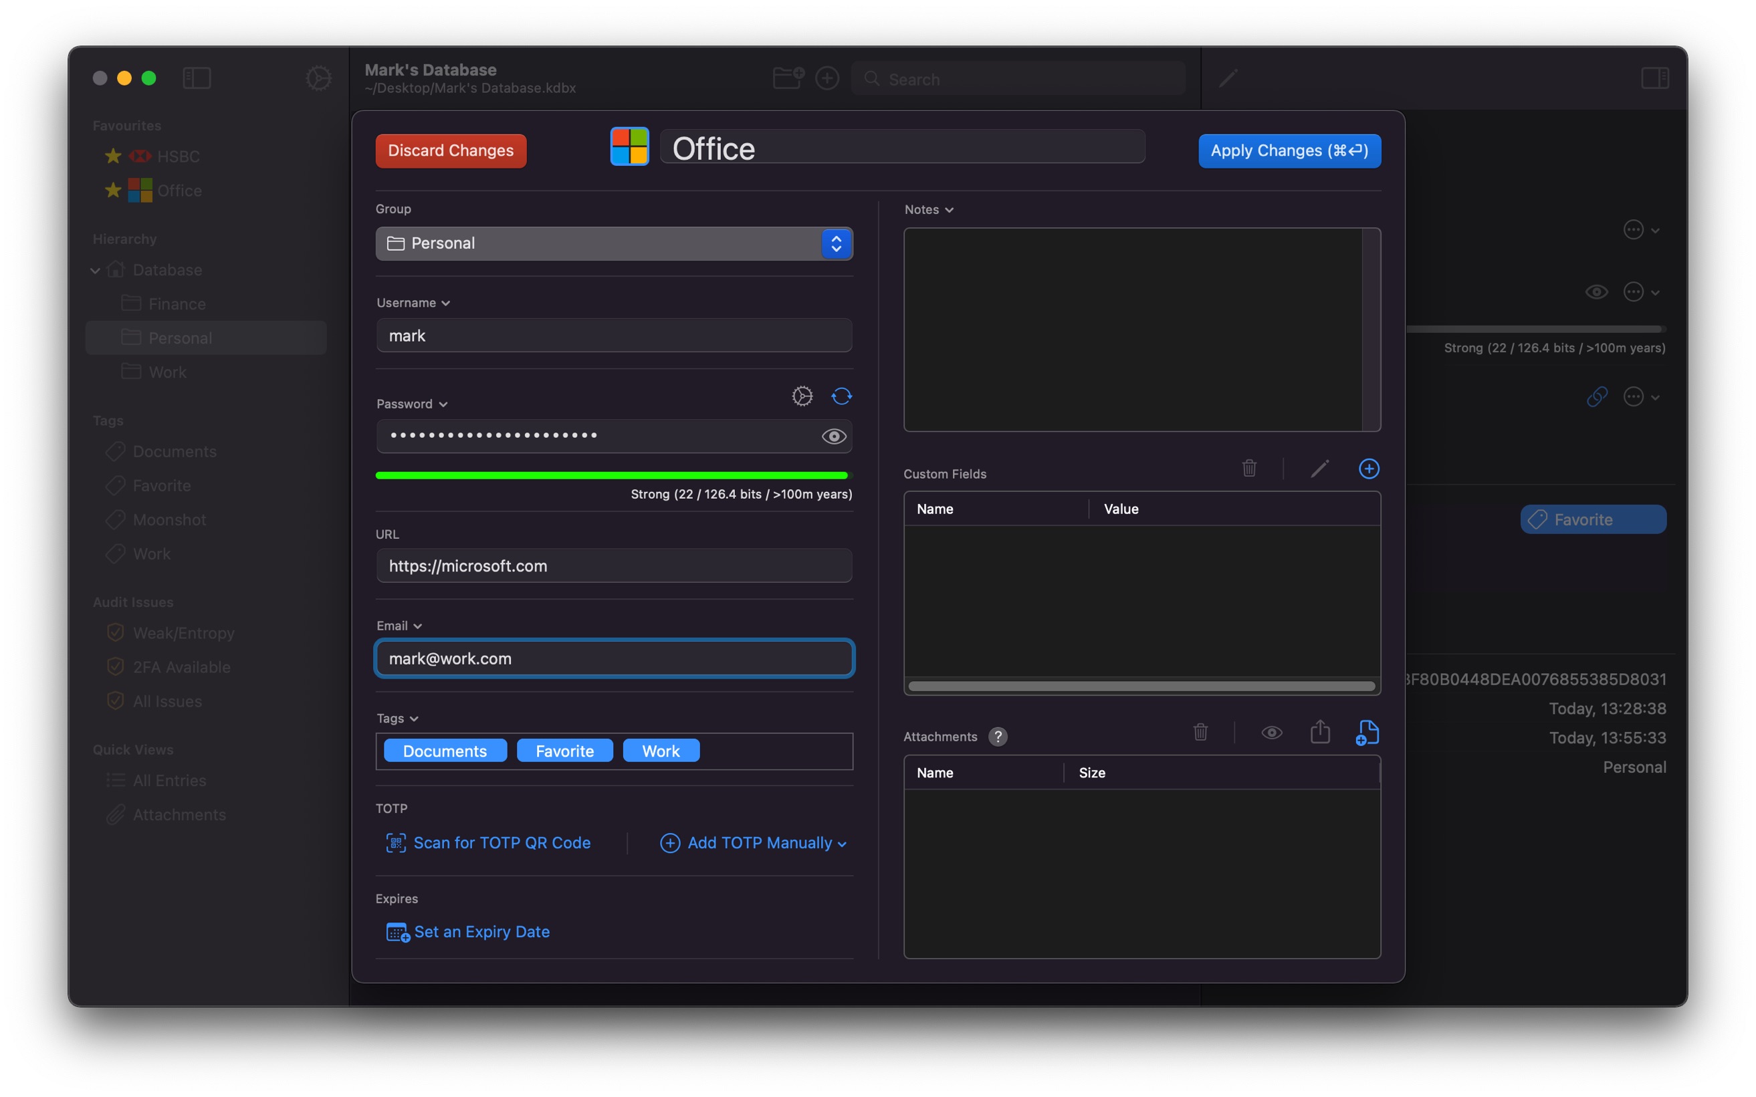Image resolution: width=1756 pixels, height=1097 pixels.
Task: Add a new attachment file
Action: (1367, 733)
